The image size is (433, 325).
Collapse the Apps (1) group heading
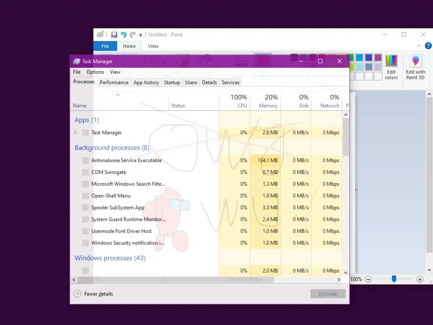click(x=87, y=120)
